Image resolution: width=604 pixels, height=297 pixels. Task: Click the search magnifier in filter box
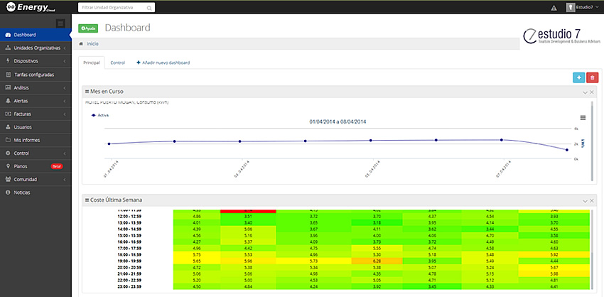click(x=149, y=8)
